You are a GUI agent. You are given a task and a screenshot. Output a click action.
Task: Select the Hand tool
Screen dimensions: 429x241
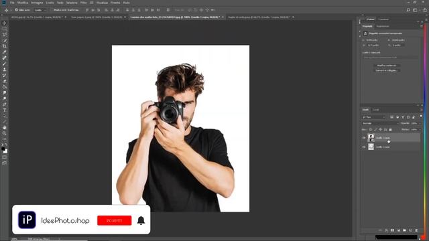pyautogui.click(x=5, y=127)
